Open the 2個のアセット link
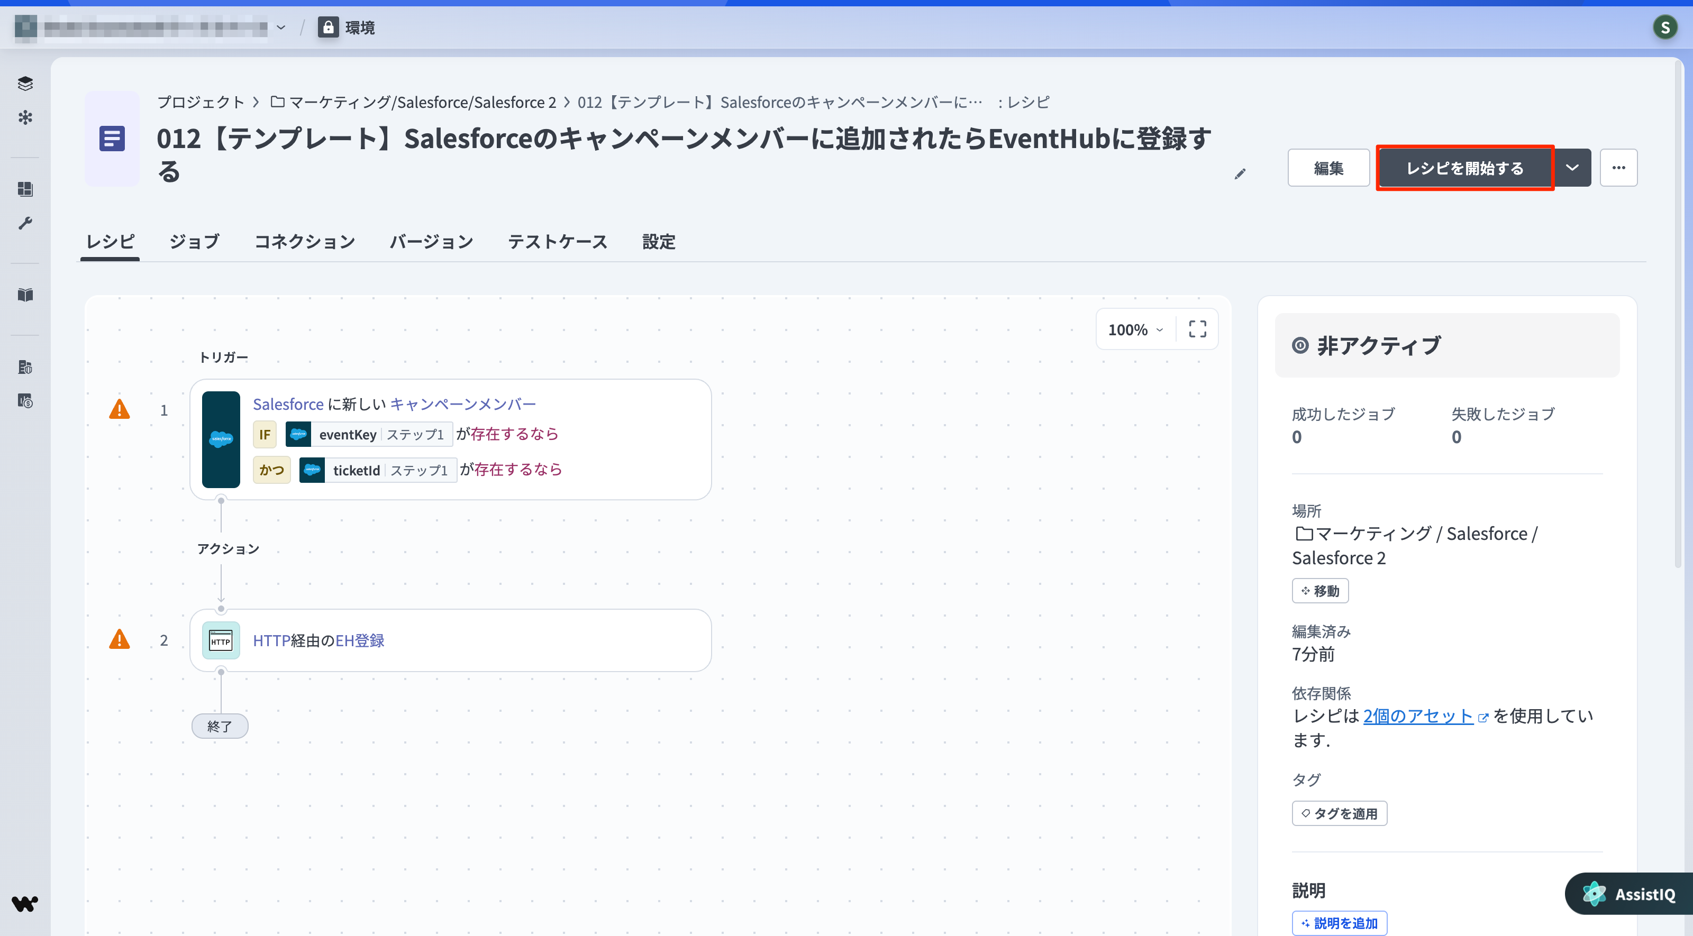 point(1418,715)
